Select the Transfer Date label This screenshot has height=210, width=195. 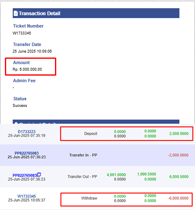[27, 44]
